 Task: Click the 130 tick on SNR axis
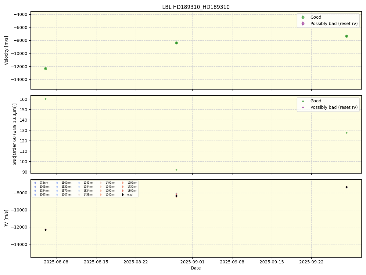(x=24, y=130)
